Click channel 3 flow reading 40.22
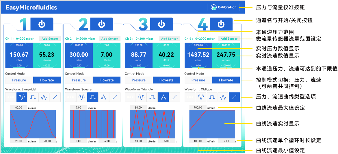 166,55
